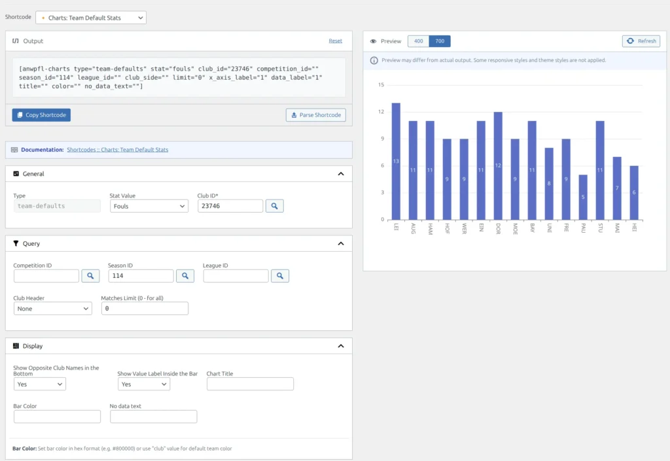Viewport: 670px width, 461px height.
Task: Focus the Competition ID input field
Action: (x=46, y=276)
